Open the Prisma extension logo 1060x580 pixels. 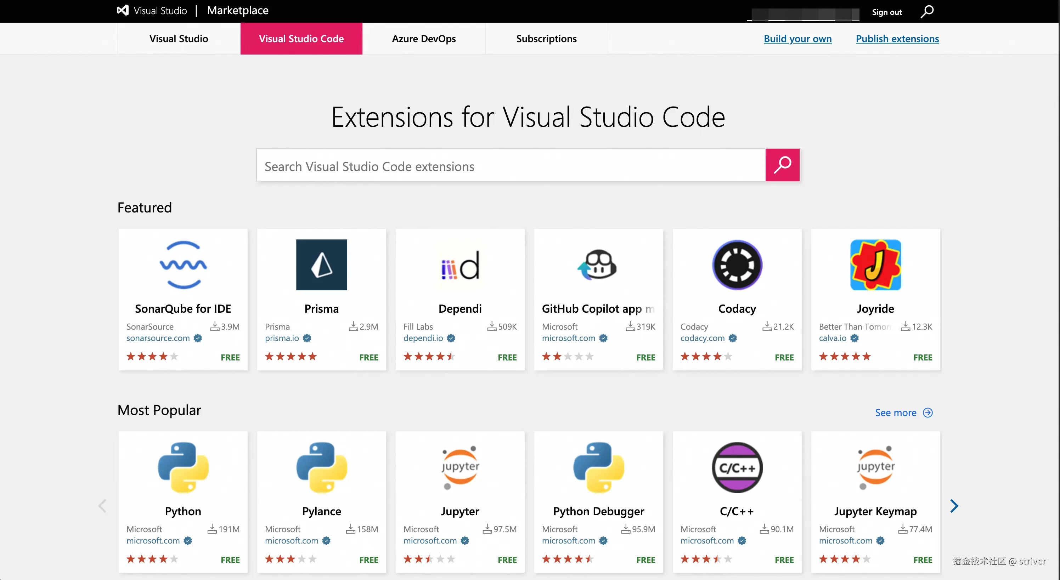(x=321, y=265)
